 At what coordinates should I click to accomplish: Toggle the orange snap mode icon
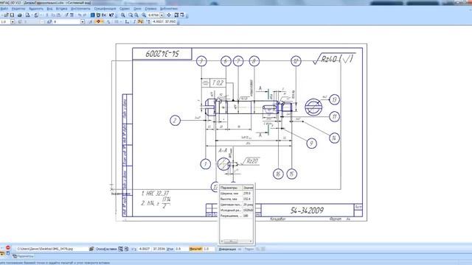pos(98,21)
